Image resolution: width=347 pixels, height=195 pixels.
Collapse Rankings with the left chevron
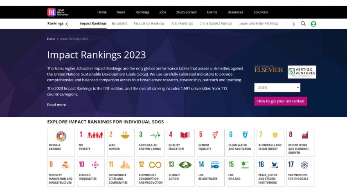(67, 24)
